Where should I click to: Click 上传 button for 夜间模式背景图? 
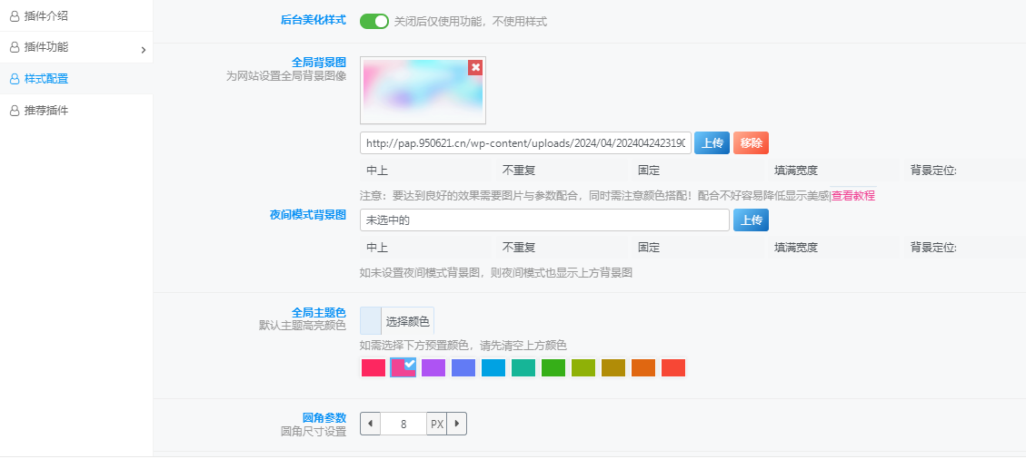[x=752, y=220]
